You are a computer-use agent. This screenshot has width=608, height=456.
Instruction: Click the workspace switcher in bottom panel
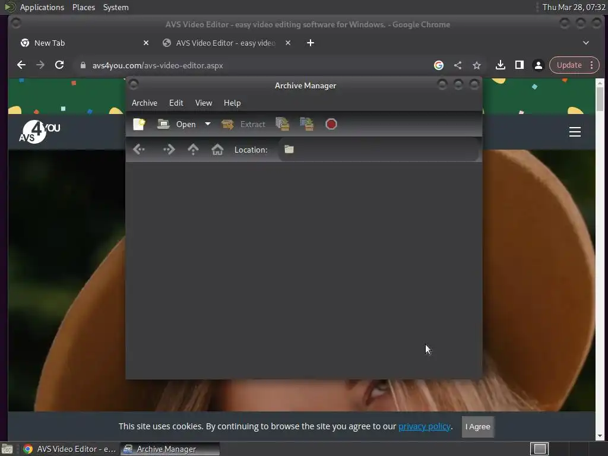pyautogui.click(x=539, y=449)
